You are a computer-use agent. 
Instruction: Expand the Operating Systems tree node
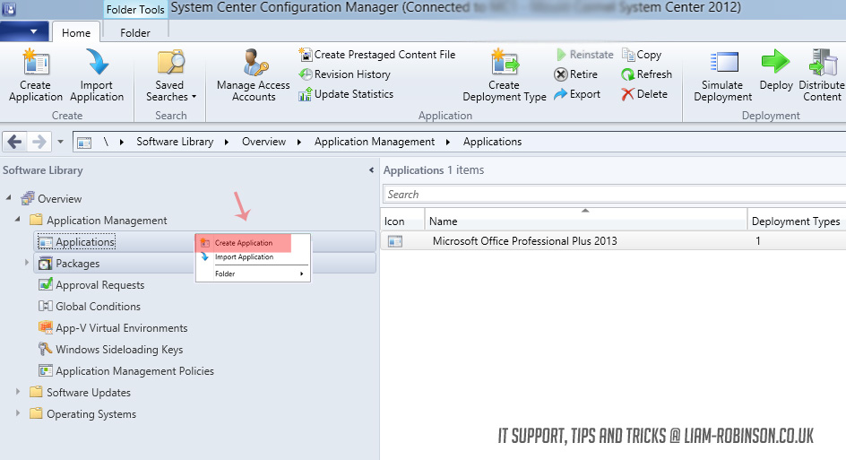18,413
